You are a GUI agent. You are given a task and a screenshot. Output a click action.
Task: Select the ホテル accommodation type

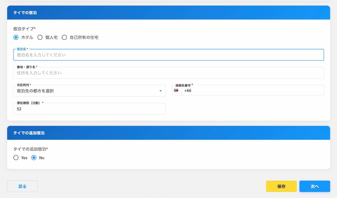16,37
